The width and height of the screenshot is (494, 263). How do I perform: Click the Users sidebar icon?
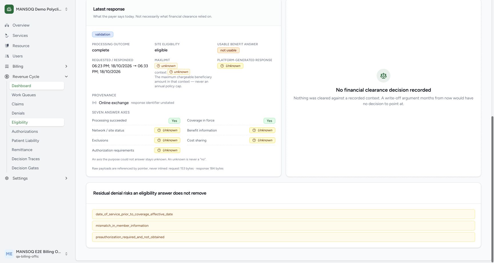tap(7, 56)
